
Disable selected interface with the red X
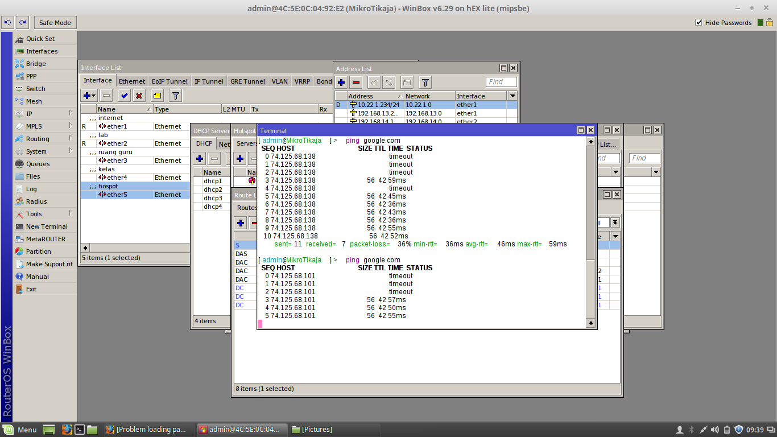[x=139, y=96]
